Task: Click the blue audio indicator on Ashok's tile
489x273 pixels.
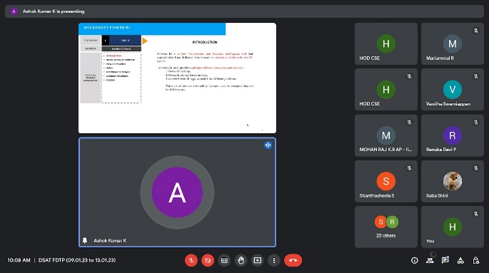Action: (x=268, y=145)
